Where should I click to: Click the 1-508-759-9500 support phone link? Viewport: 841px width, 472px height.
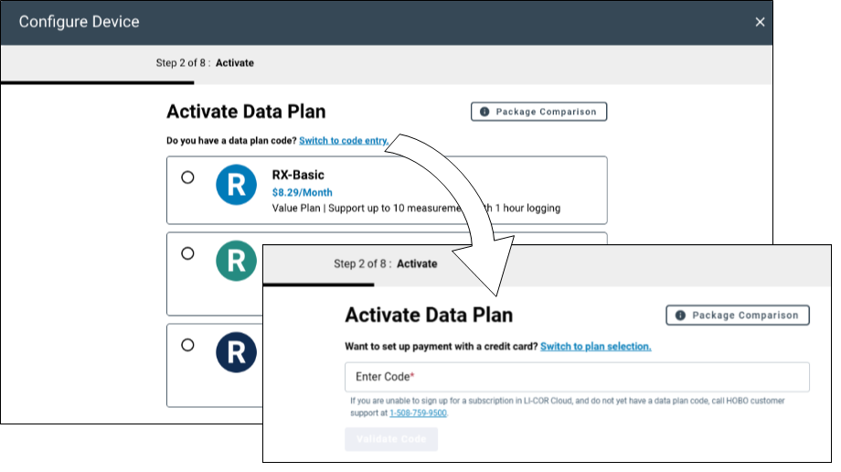coord(418,413)
